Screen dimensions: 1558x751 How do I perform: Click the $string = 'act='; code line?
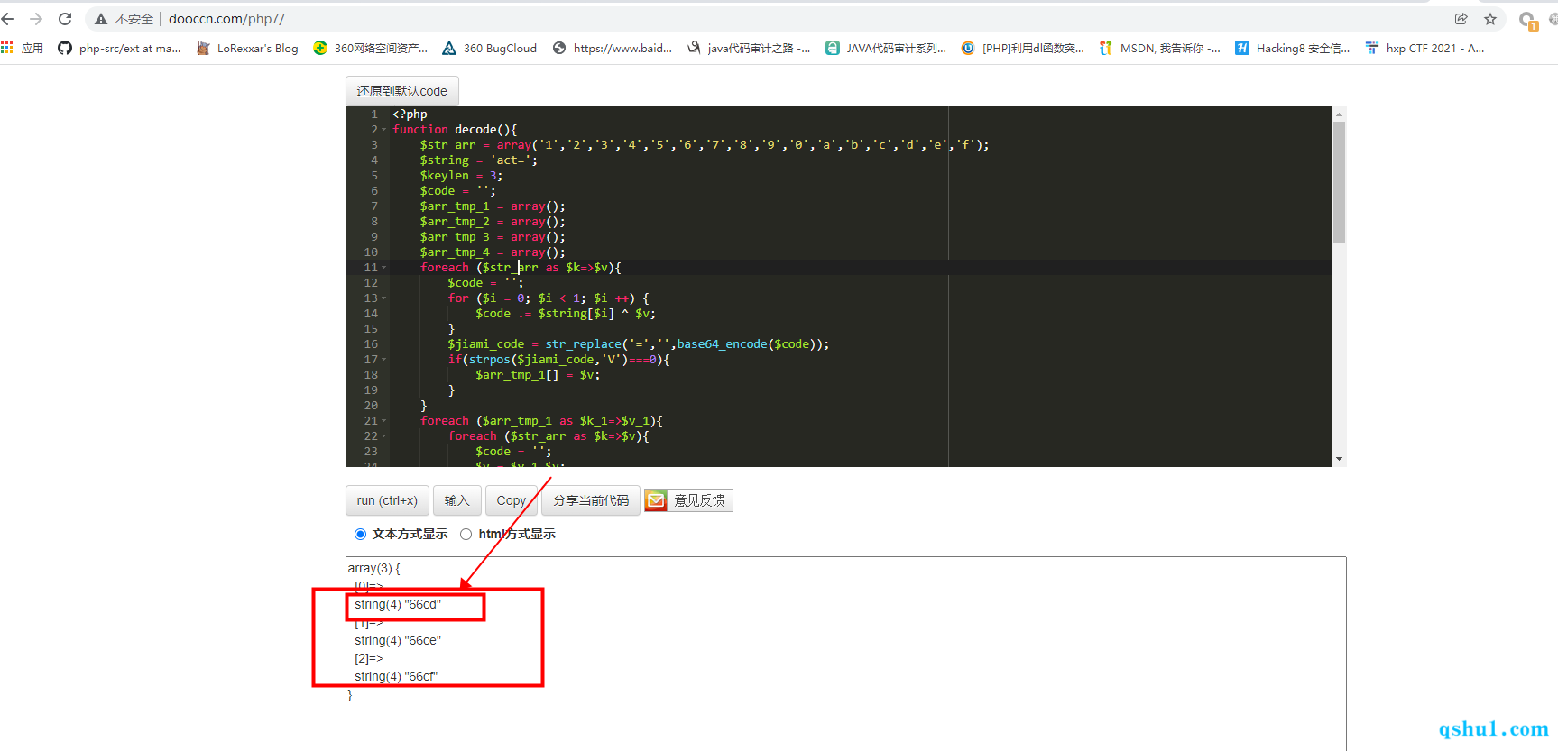(x=478, y=160)
